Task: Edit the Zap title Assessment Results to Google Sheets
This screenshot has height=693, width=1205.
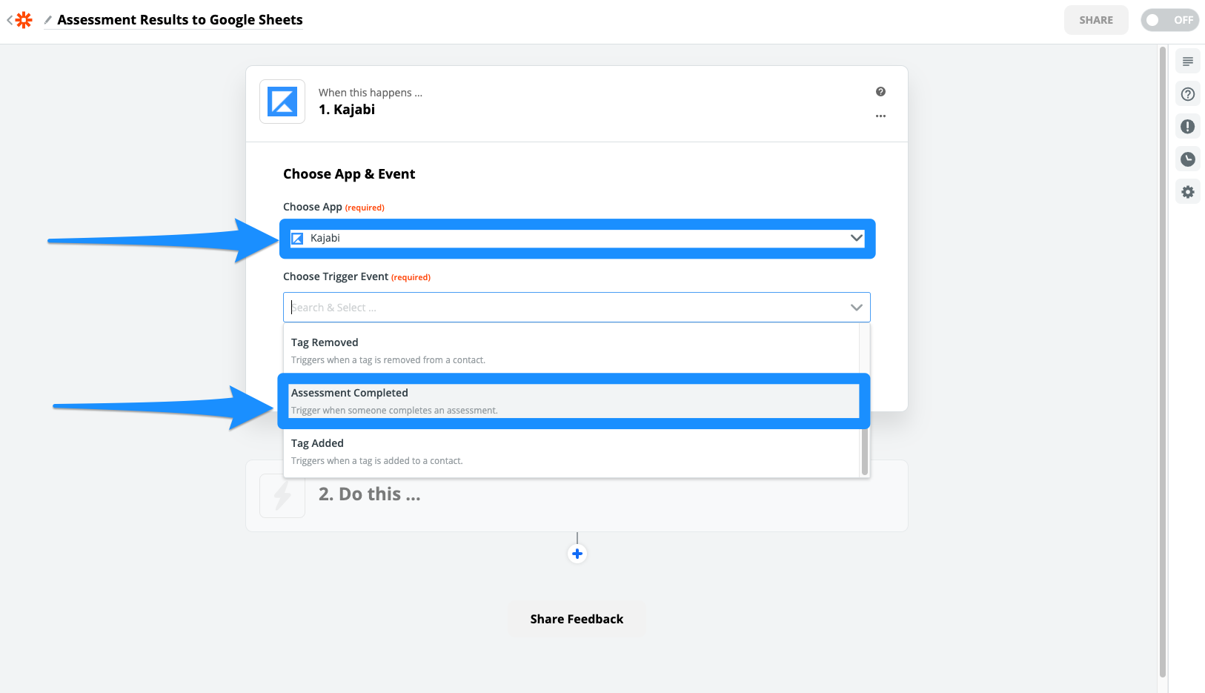Action: pos(180,20)
